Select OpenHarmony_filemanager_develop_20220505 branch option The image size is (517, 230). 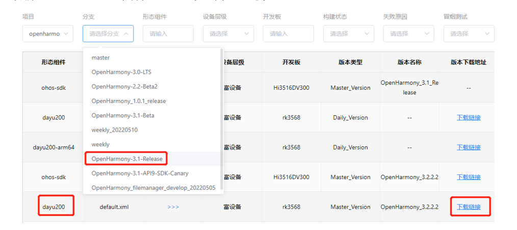pos(151,188)
